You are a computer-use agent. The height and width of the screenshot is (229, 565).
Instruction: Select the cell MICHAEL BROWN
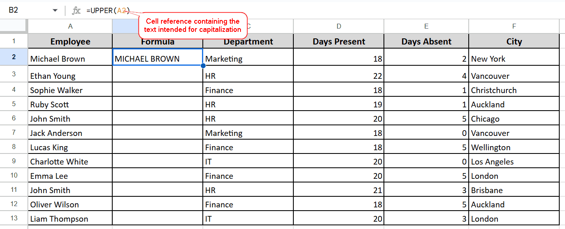[158, 57]
